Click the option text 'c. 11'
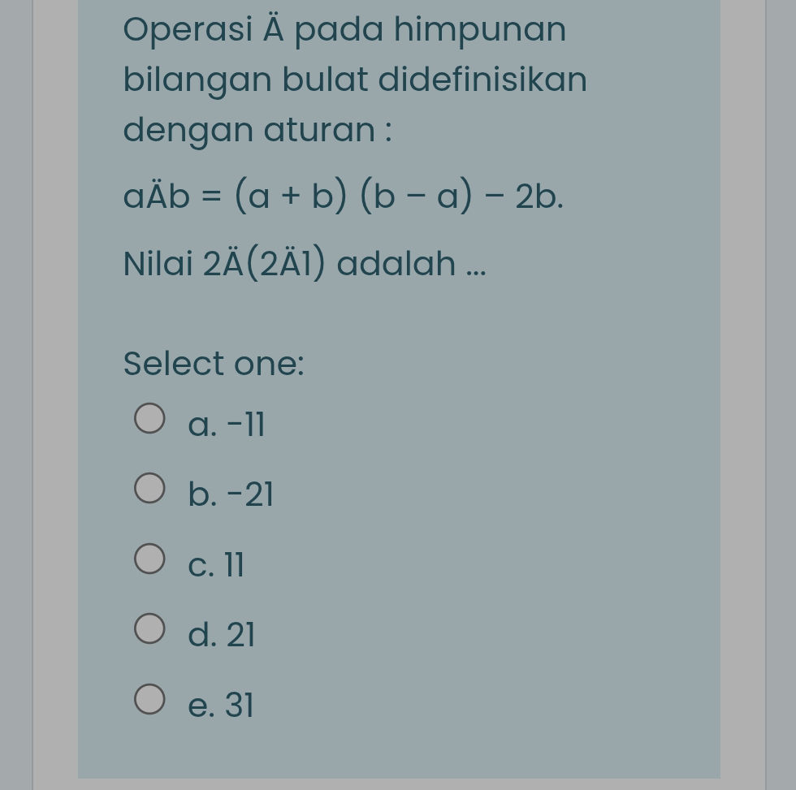 click(x=215, y=565)
